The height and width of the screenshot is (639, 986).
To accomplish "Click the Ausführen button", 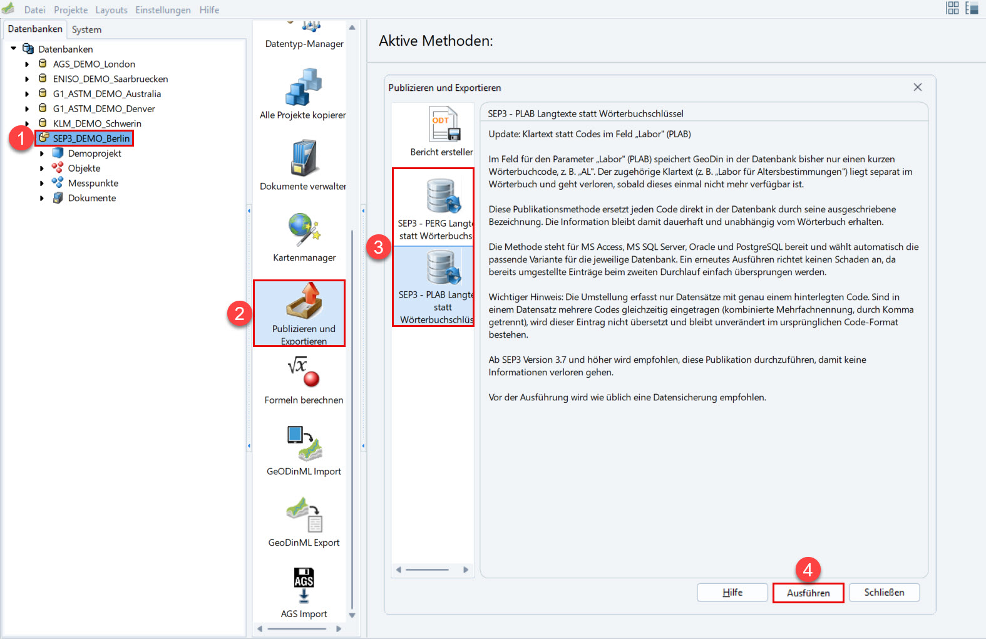I will click(808, 593).
